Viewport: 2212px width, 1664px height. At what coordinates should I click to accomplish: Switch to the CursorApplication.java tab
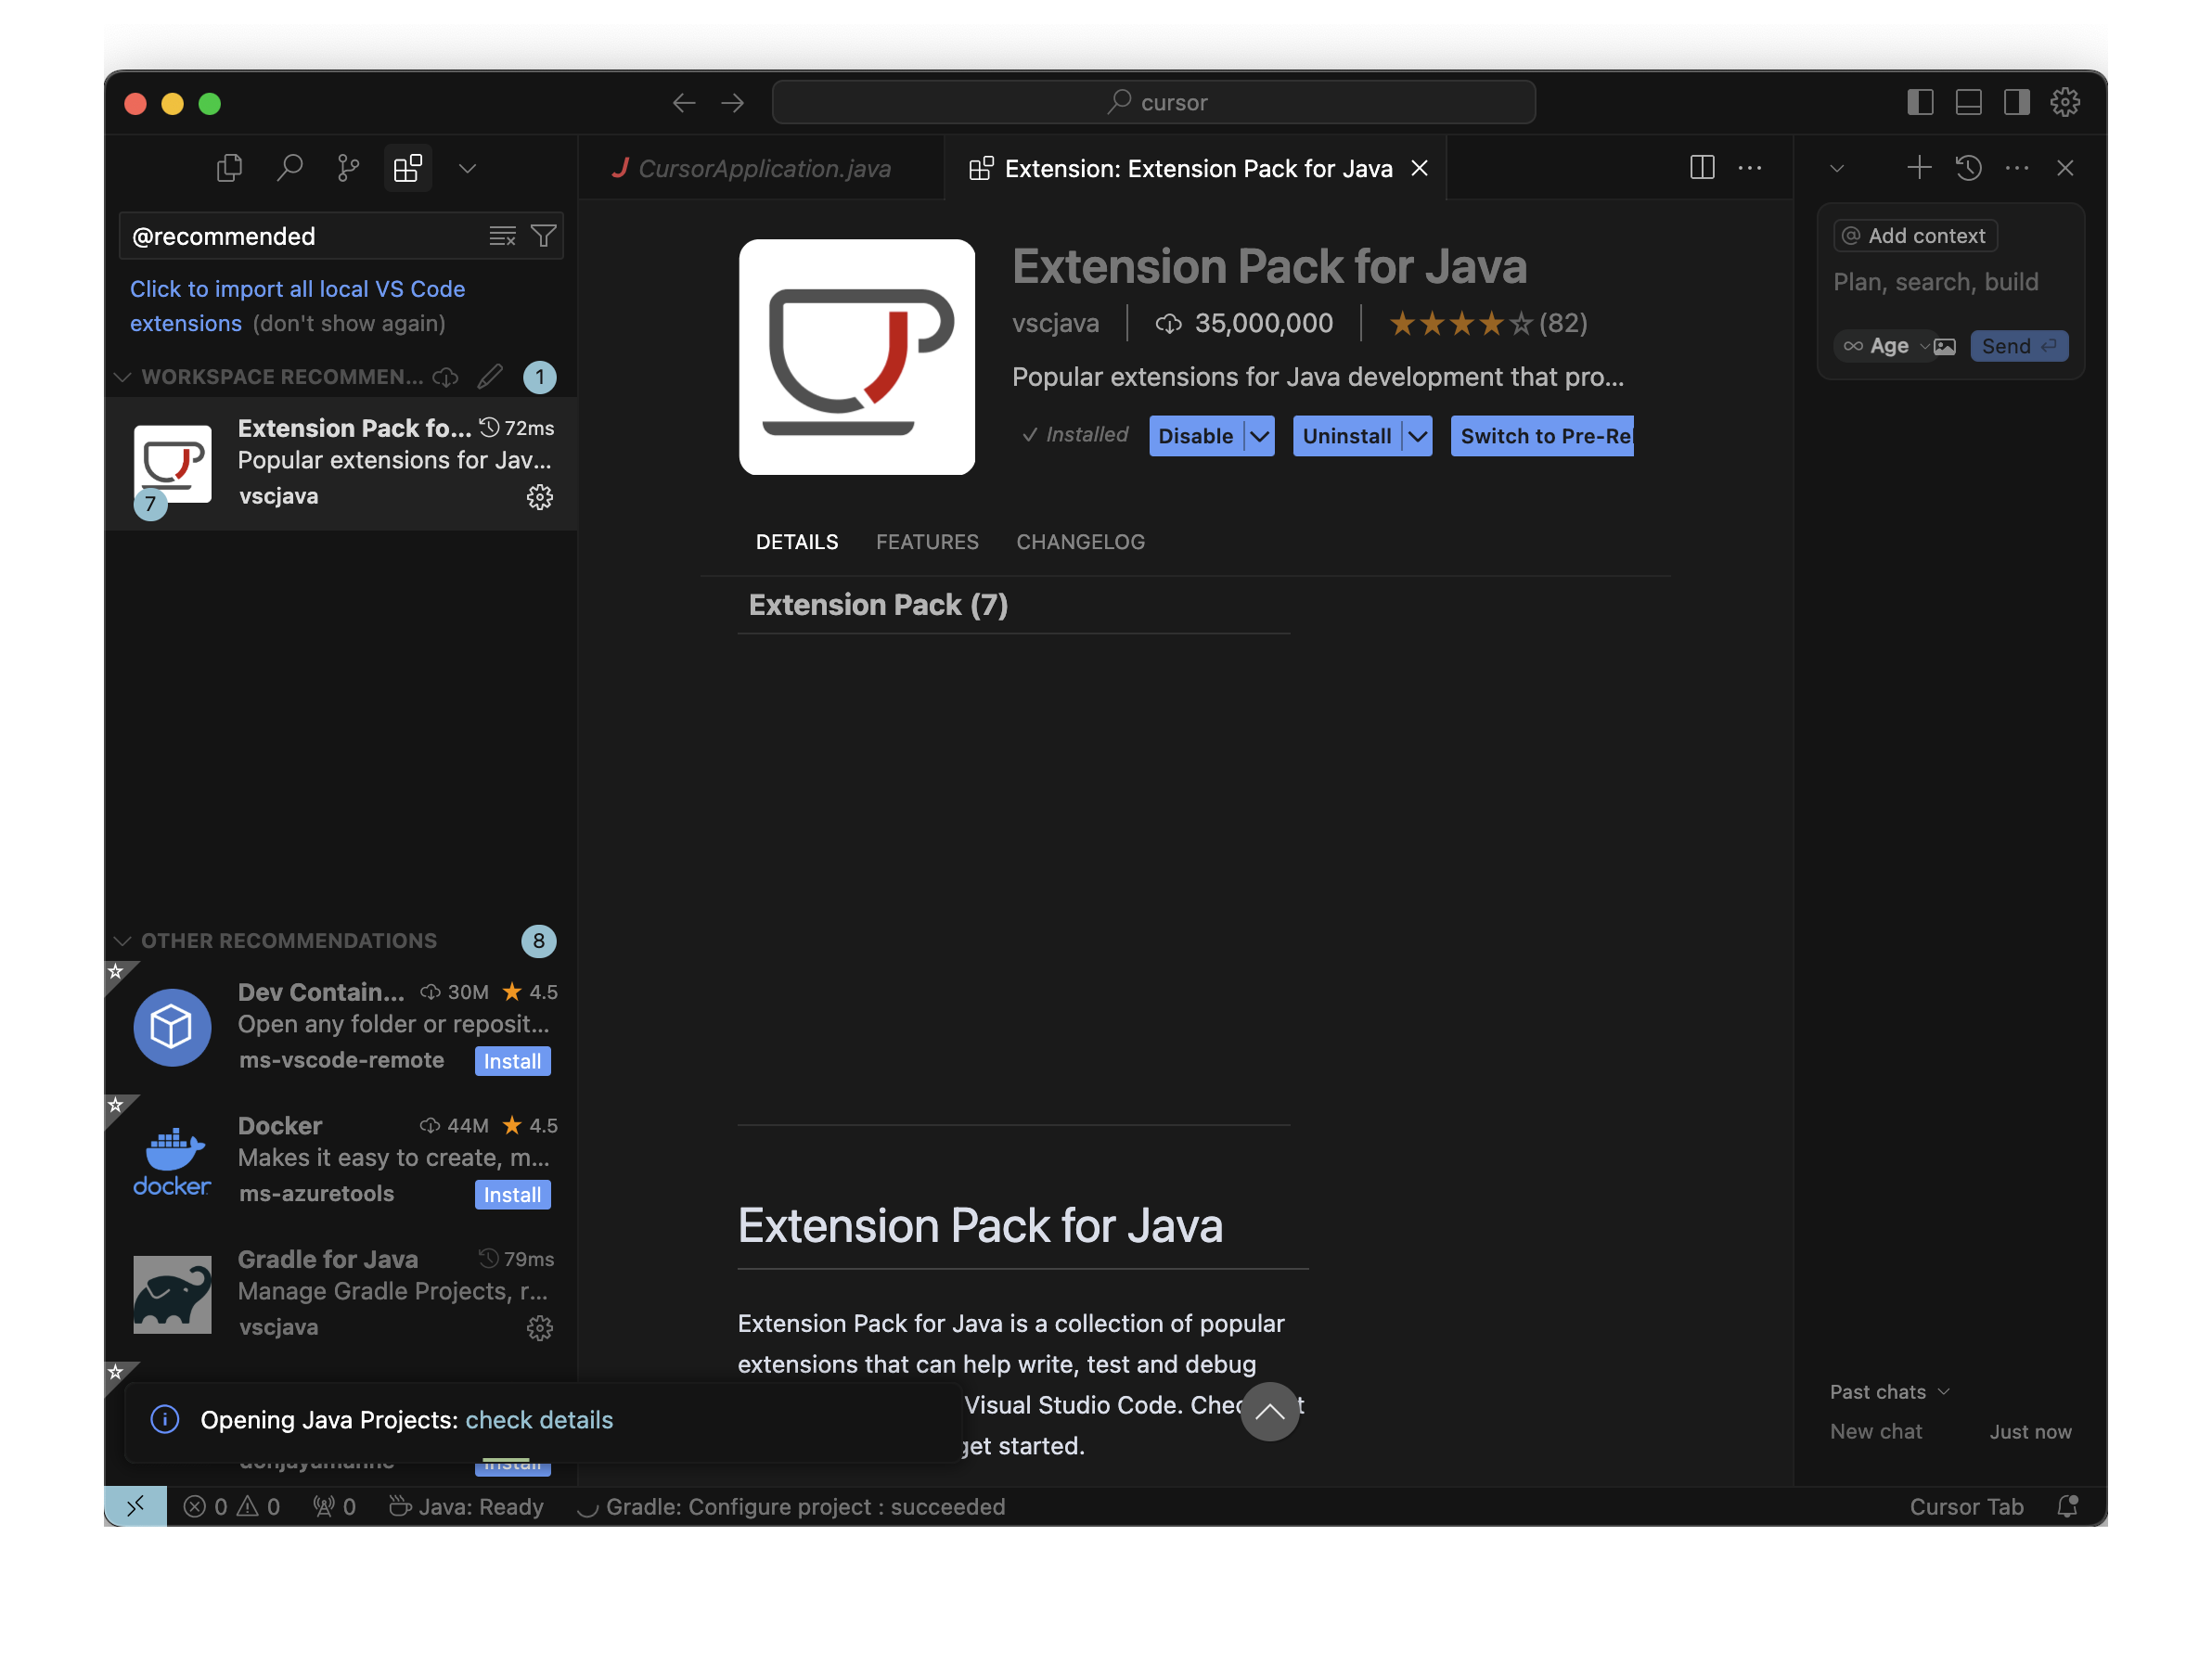764,169
